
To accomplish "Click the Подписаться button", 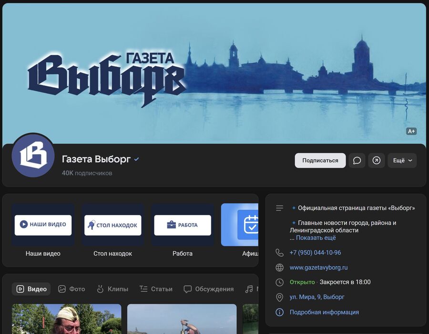I will (320, 160).
